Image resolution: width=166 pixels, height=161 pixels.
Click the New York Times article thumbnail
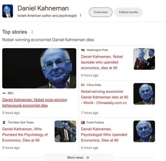pos(65,131)
